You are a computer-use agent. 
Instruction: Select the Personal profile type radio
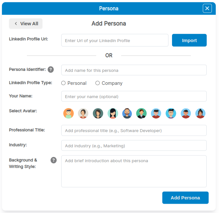(63, 83)
